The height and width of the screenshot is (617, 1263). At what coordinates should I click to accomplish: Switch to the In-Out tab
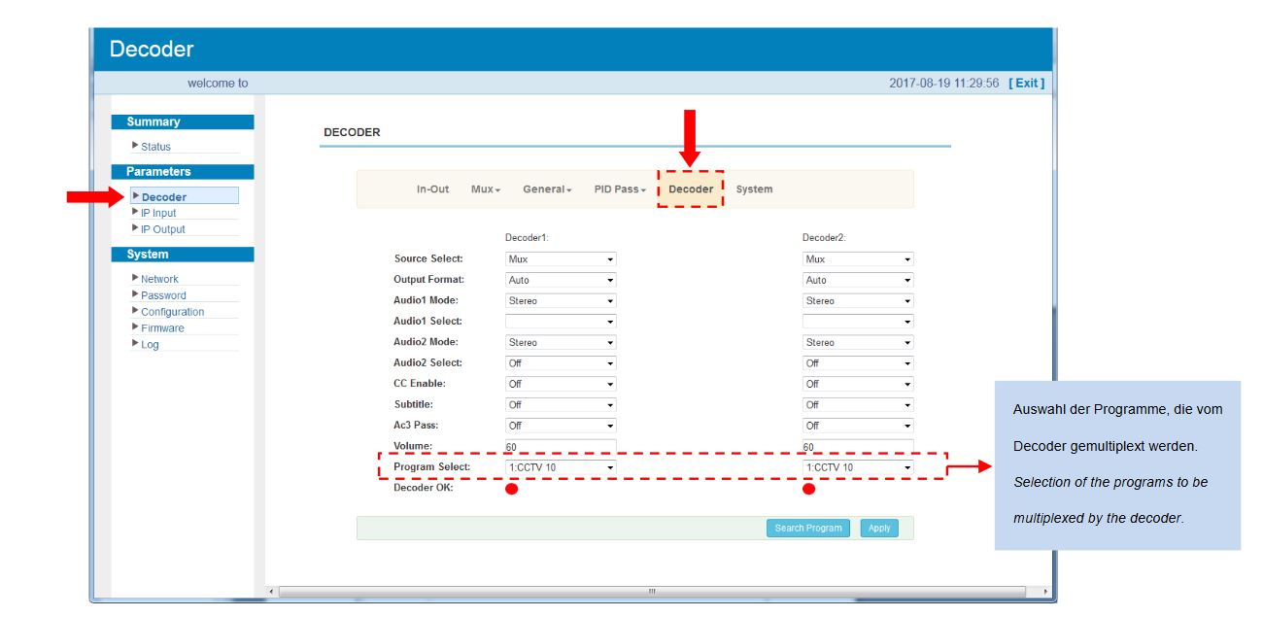[432, 189]
